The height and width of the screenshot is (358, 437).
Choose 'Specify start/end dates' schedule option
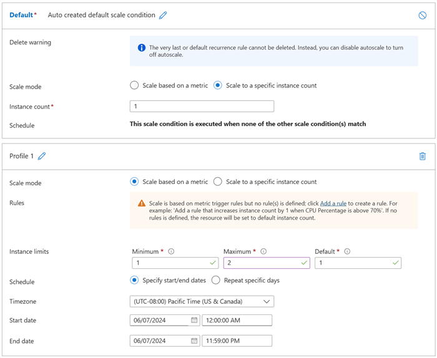134,280
